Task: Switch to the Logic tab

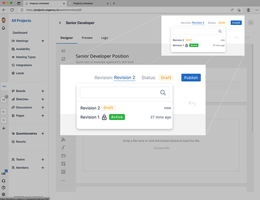Action: tap(105, 38)
